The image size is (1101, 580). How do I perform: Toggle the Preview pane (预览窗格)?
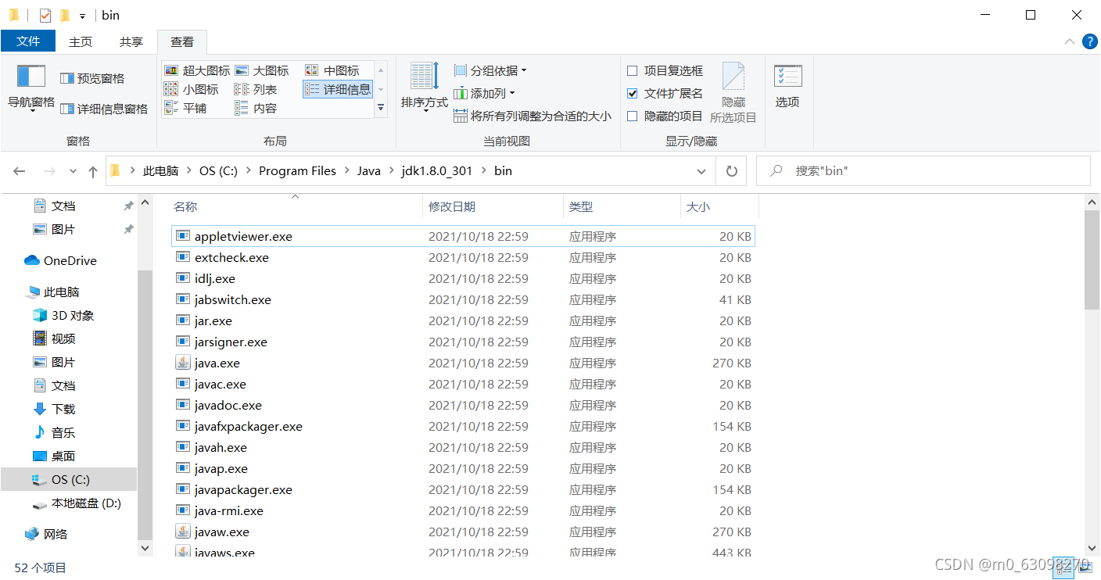click(x=92, y=78)
